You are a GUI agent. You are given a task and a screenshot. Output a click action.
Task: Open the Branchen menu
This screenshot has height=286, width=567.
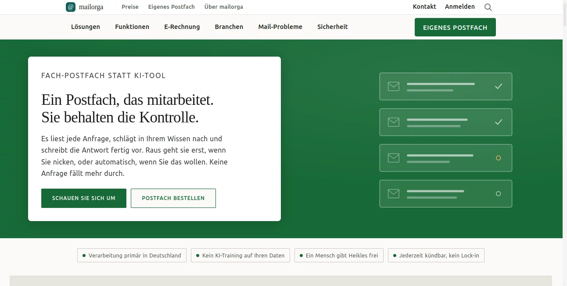[229, 27]
